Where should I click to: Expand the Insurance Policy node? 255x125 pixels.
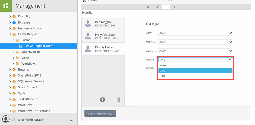(x=10, y=28)
